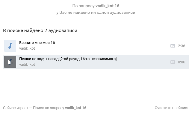Pause track using the dark equalizer thumbnail

(x=10, y=62)
